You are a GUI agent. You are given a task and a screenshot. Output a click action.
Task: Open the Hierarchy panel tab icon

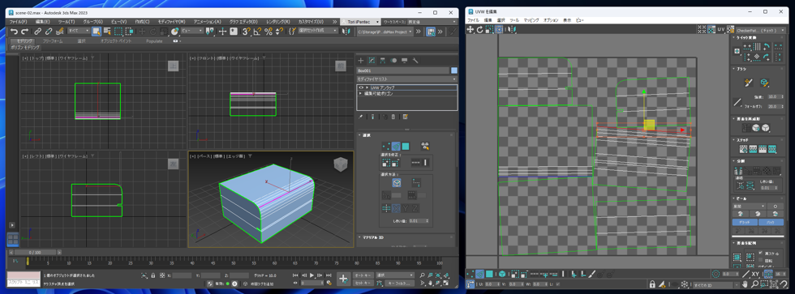[382, 60]
